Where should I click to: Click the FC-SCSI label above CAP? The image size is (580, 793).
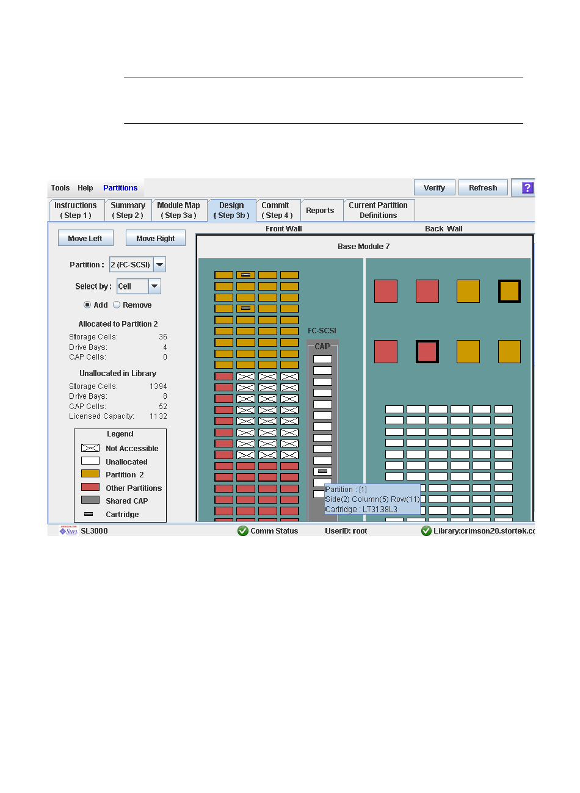point(322,331)
